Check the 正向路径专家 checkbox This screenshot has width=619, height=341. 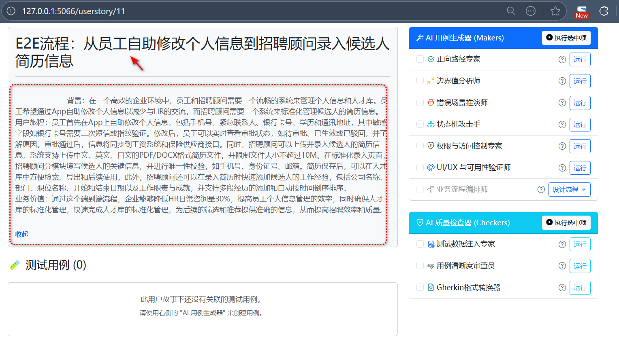point(420,59)
